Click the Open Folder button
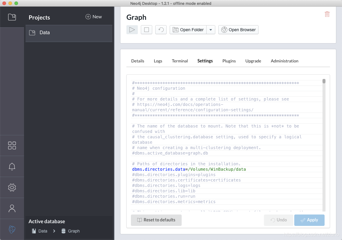This screenshot has width=342, height=240. coord(188,30)
